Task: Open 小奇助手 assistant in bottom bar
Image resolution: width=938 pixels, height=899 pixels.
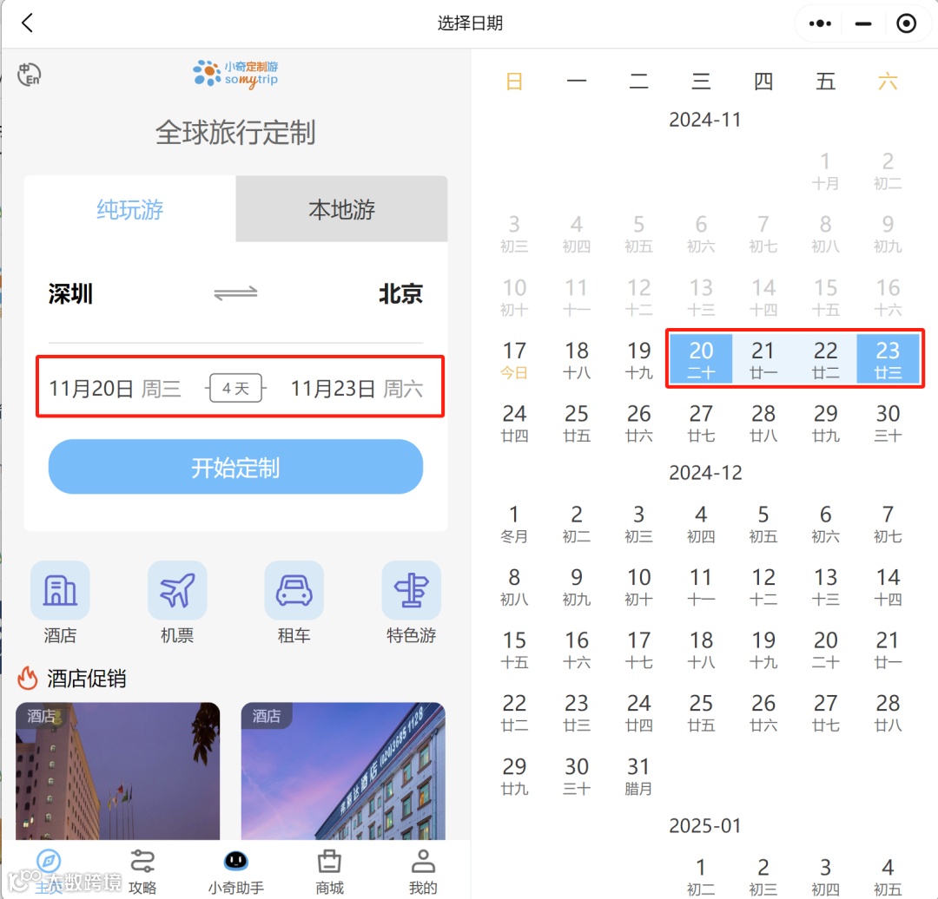Action: pos(235,871)
